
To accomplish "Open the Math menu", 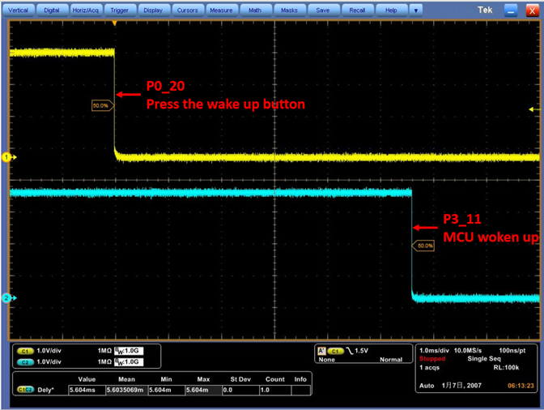I will [x=255, y=11].
